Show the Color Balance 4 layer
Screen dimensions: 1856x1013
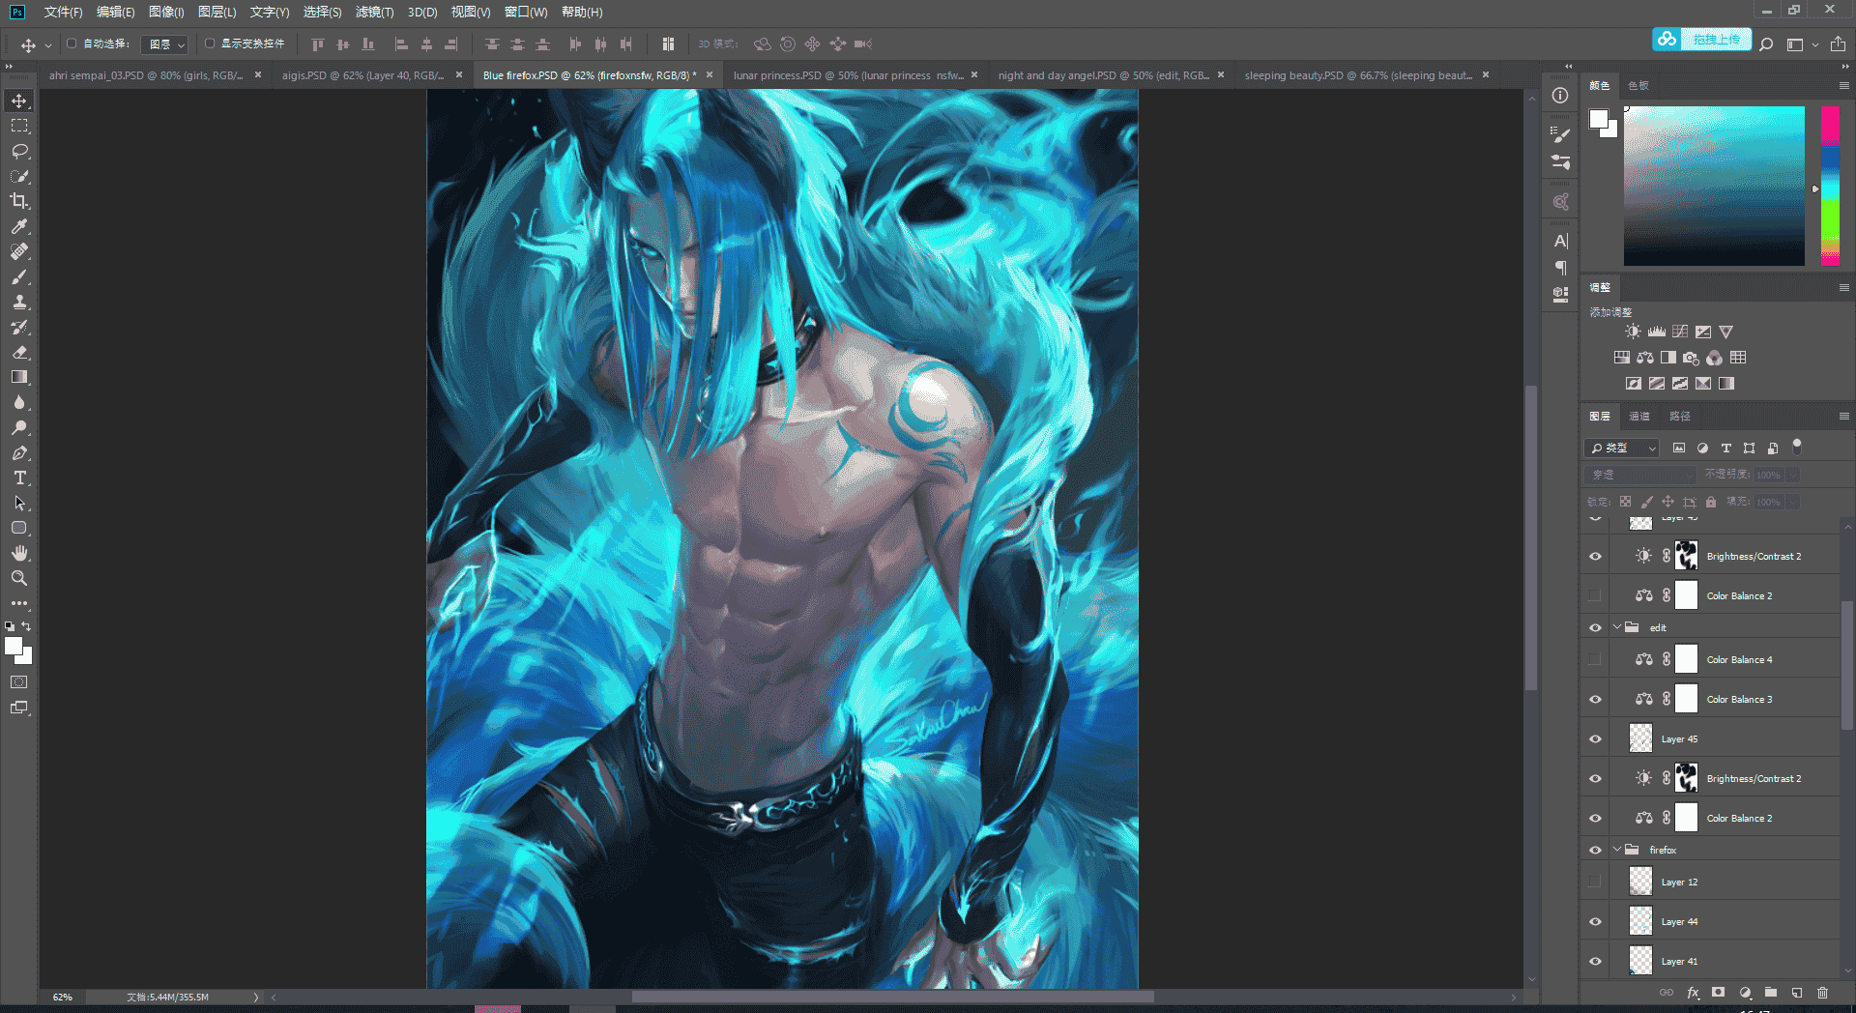(1595, 660)
